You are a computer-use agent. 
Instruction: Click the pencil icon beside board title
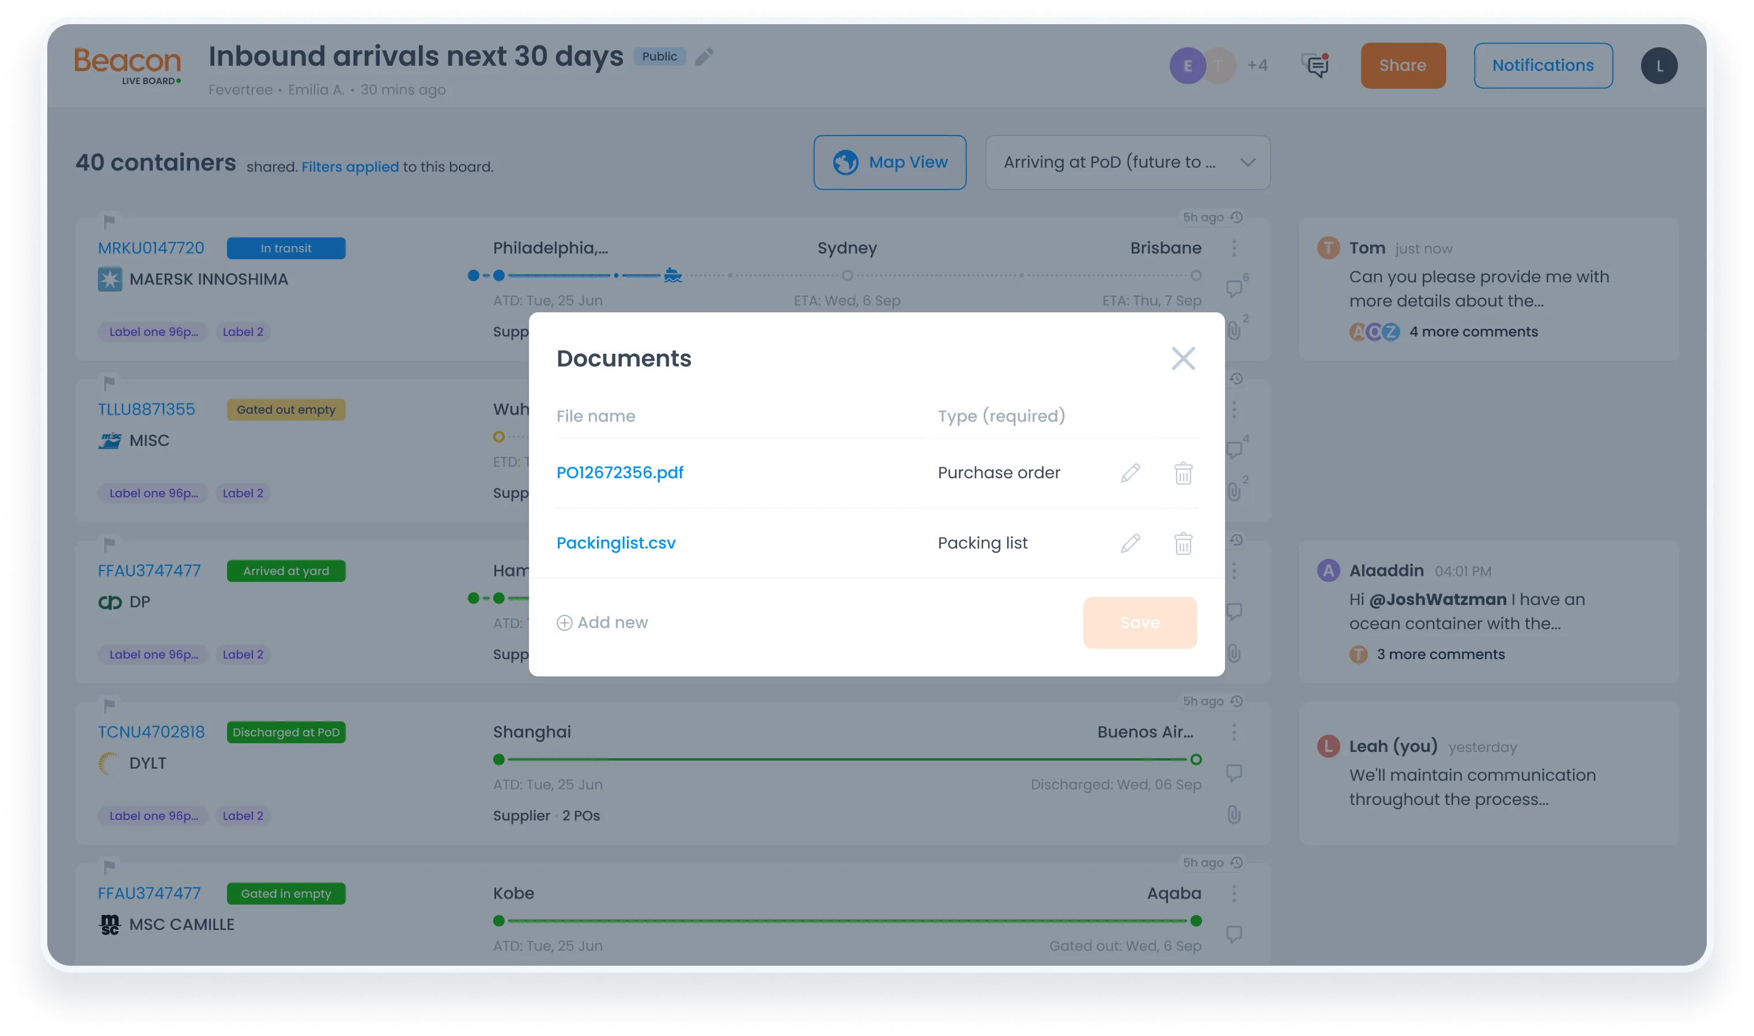704,56
